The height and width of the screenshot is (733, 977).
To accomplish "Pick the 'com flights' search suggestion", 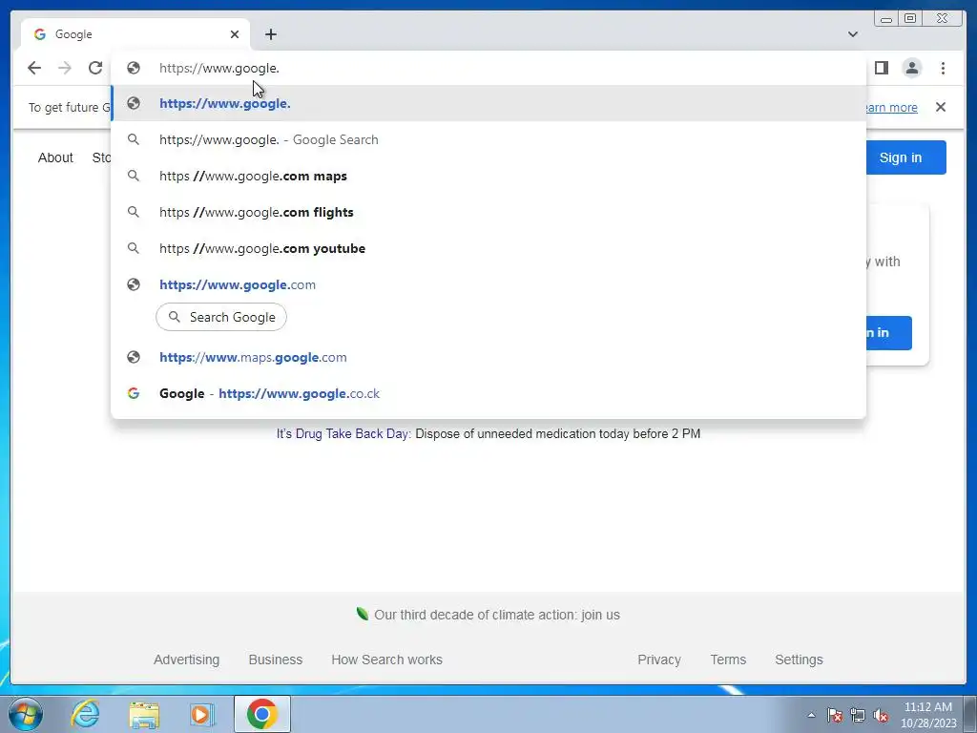I will tap(488, 212).
